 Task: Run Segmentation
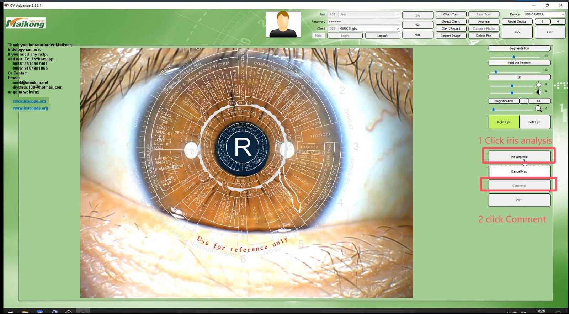pos(519,48)
